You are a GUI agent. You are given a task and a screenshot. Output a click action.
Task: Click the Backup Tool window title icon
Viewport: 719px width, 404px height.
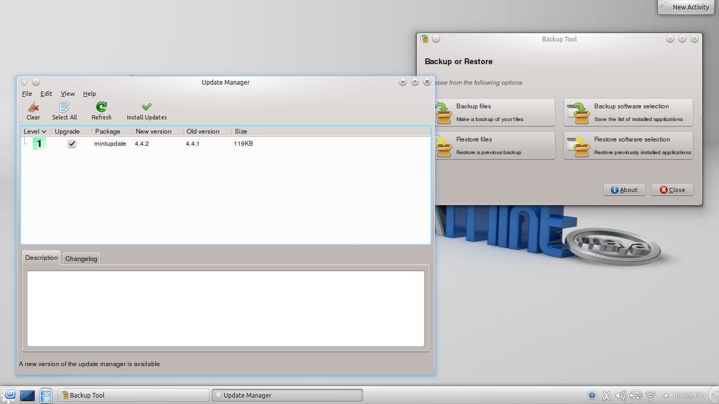pyautogui.click(x=424, y=39)
